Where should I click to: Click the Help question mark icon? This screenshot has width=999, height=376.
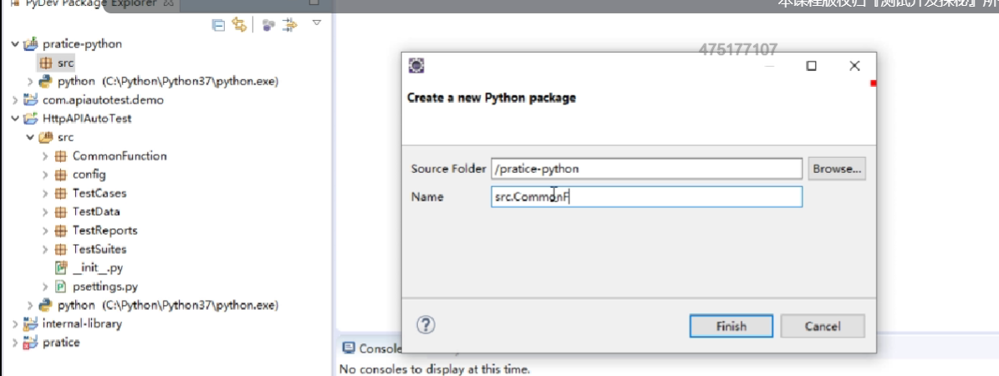coord(426,325)
